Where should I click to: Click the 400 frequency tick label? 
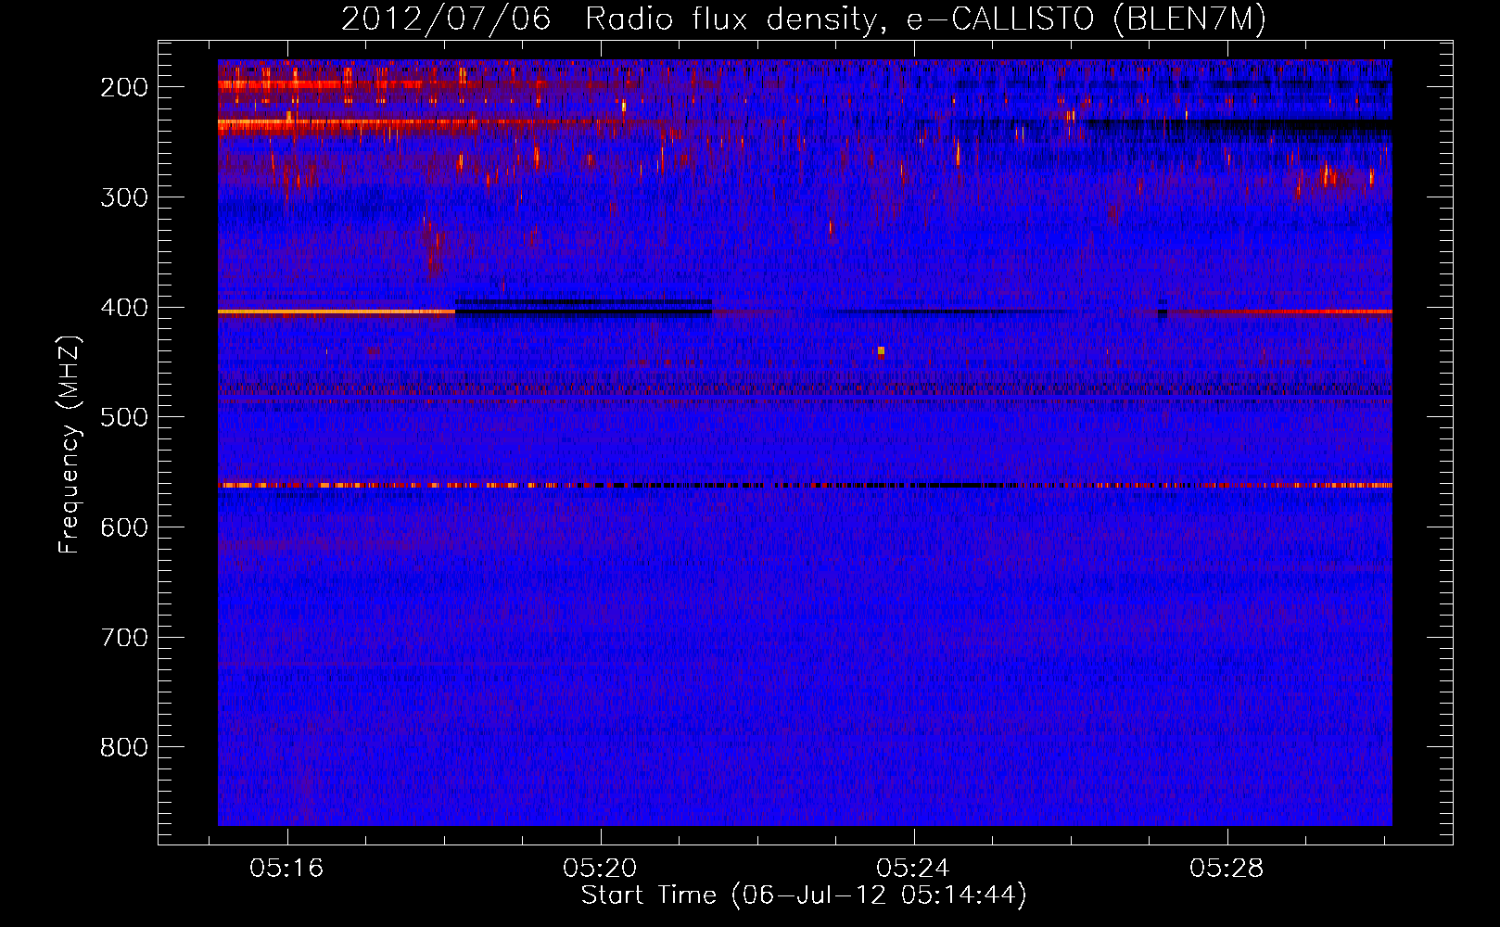(x=124, y=308)
